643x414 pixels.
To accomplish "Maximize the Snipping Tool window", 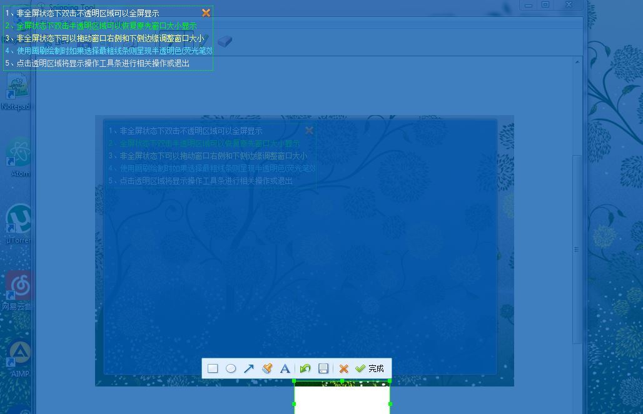I will 545,5.
